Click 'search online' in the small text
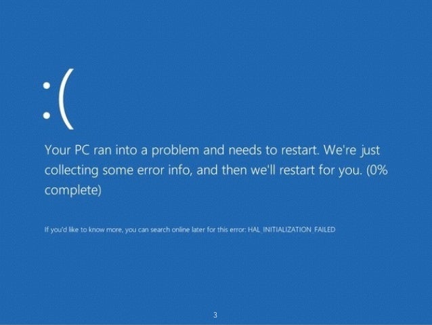Image resolution: width=432 pixels, height=325 pixels. click(167, 230)
